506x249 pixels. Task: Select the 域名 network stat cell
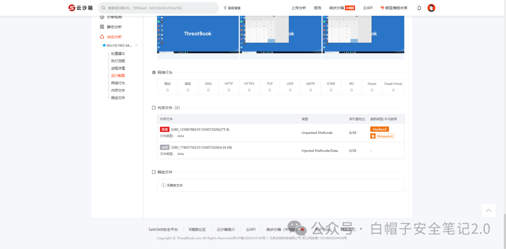[x=188, y=87]
